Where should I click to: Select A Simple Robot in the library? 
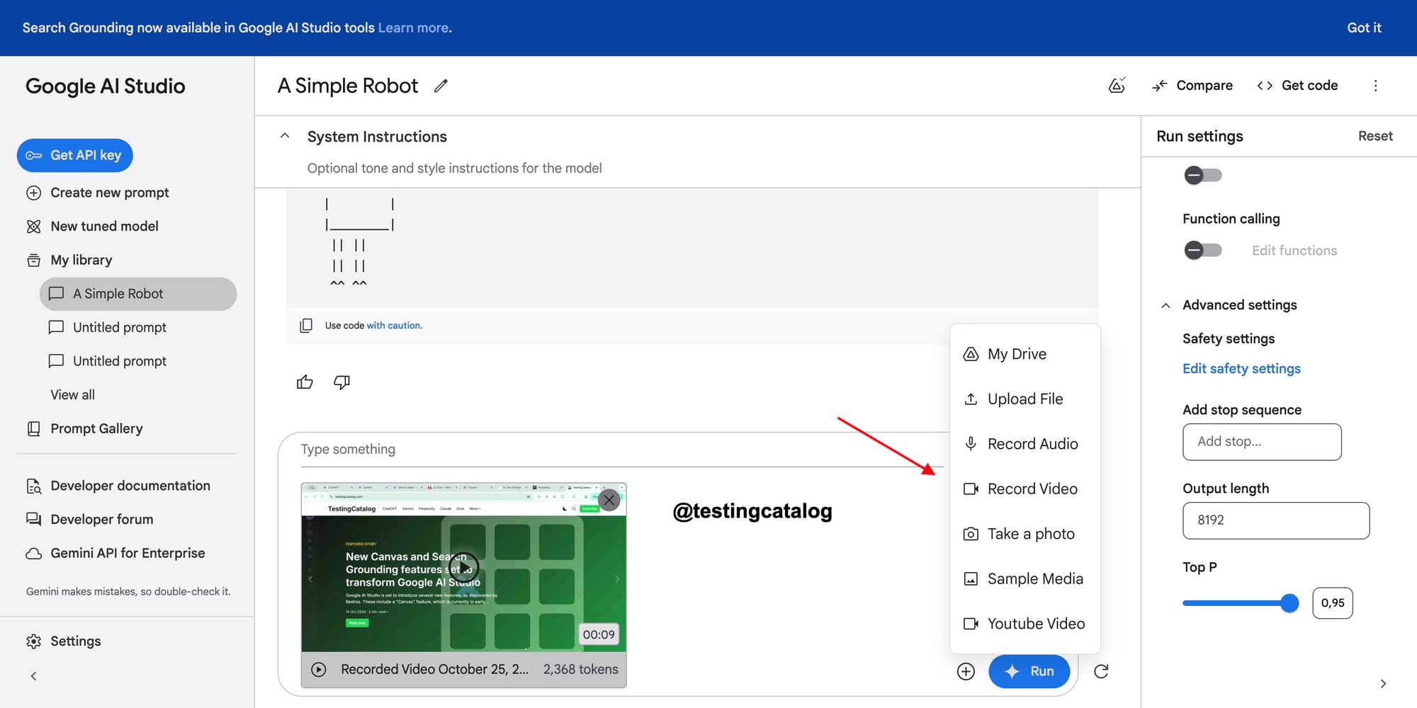[138, 294]
